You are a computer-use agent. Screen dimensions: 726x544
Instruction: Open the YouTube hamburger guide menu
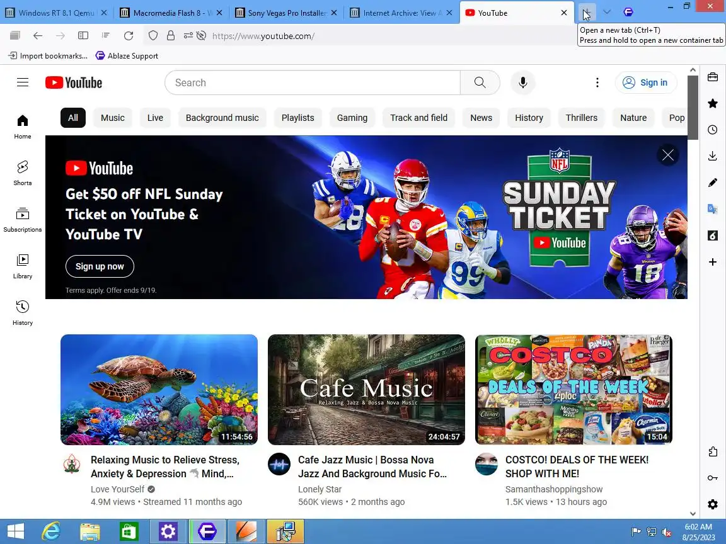pyautogui.click(x=23, y=82)
